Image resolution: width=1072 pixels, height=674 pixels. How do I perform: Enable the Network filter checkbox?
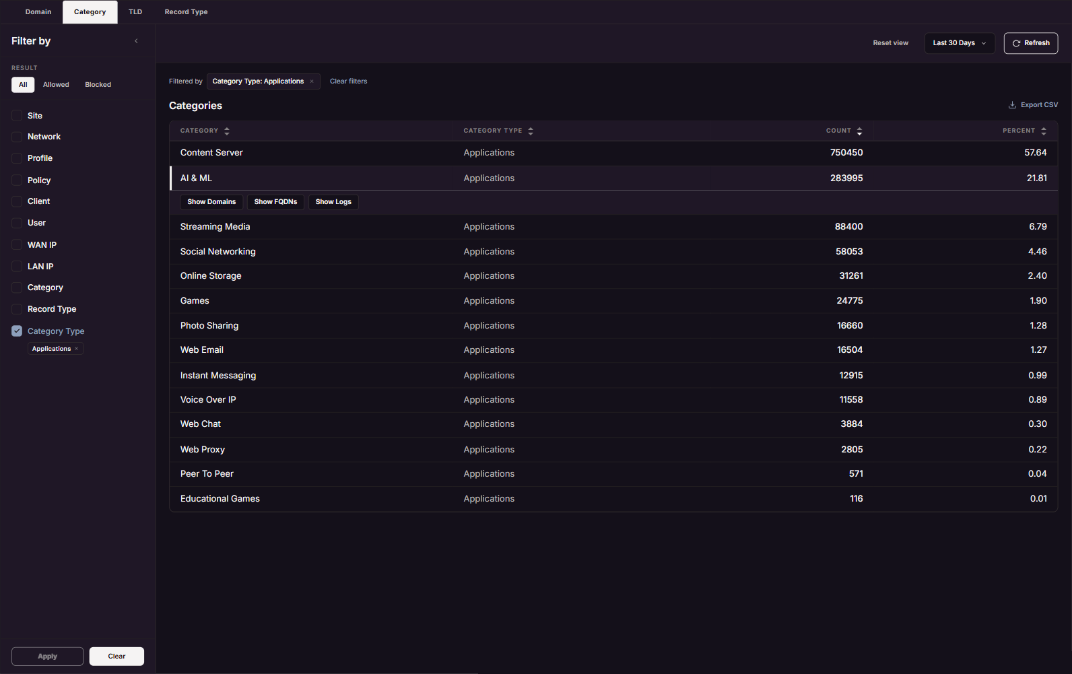pyautogui.click(x=17, y=137)
